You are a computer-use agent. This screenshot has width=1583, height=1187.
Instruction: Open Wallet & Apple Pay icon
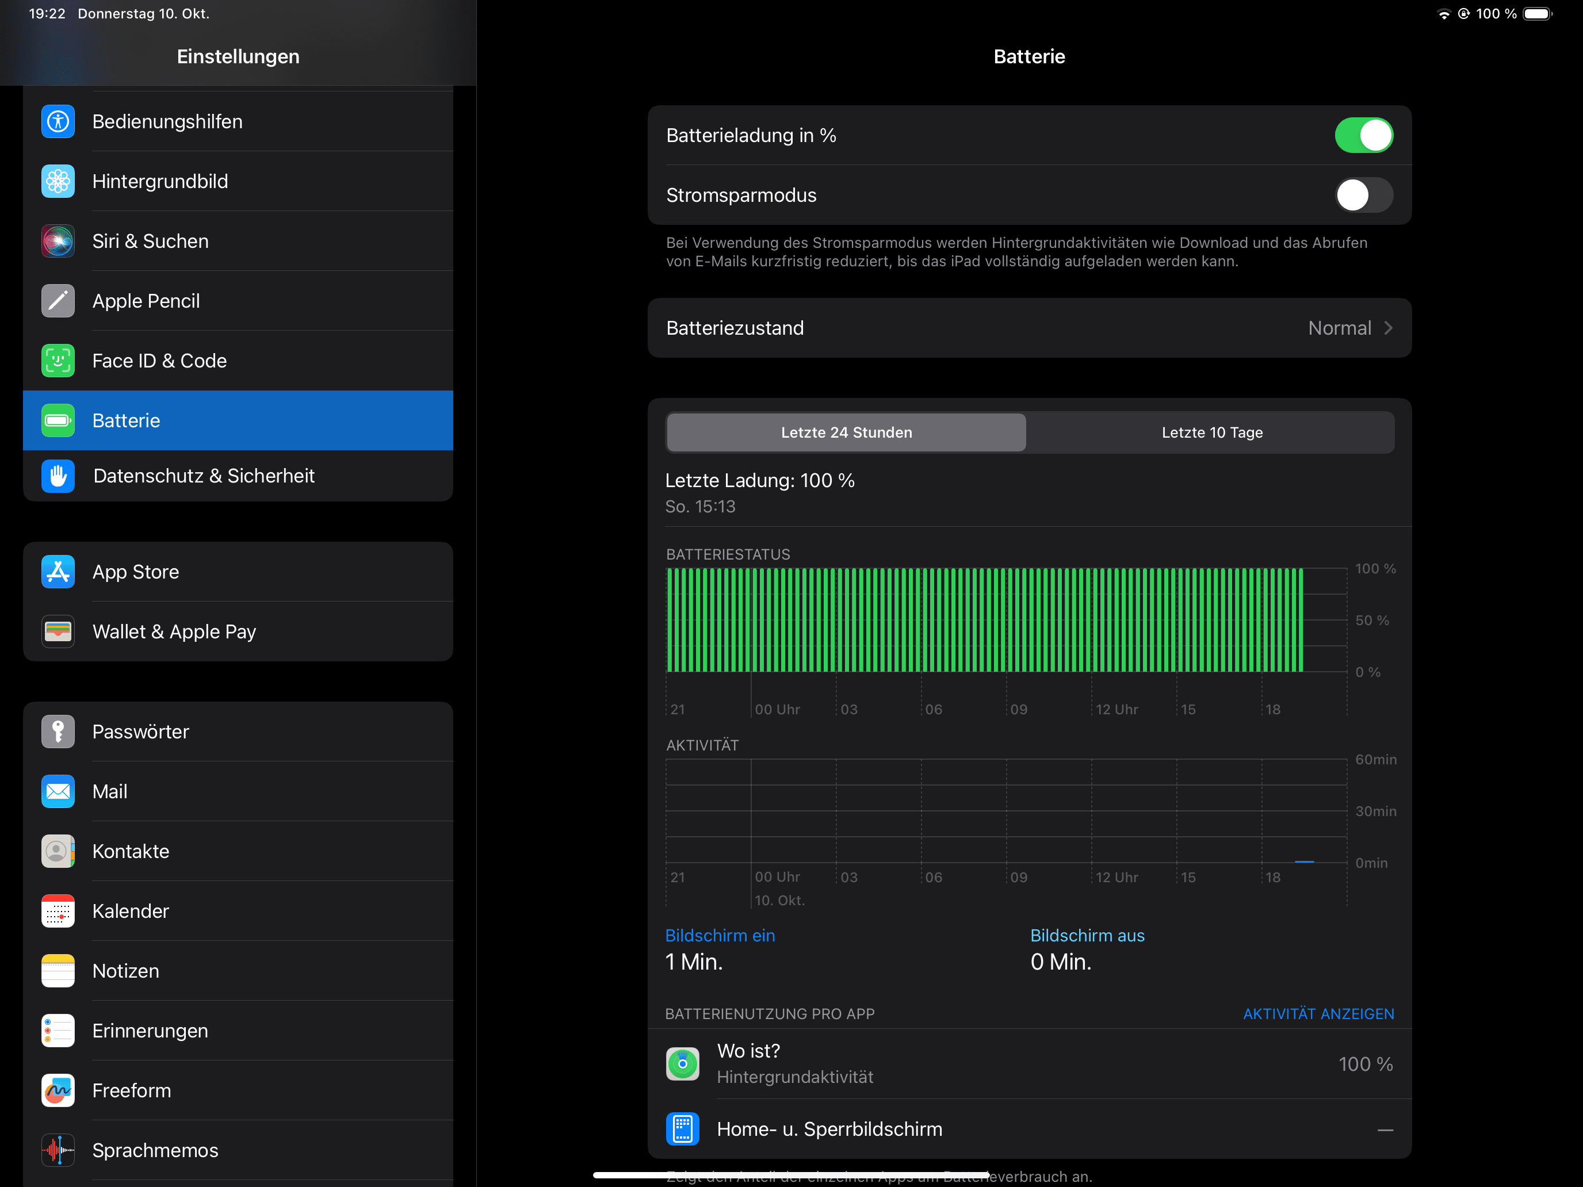pyautogui.click(x=58, y=632)
